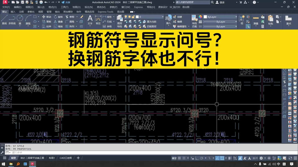
Task: Switch to the Express Tools ribbon tab
Action: click(x=106, y=12)
